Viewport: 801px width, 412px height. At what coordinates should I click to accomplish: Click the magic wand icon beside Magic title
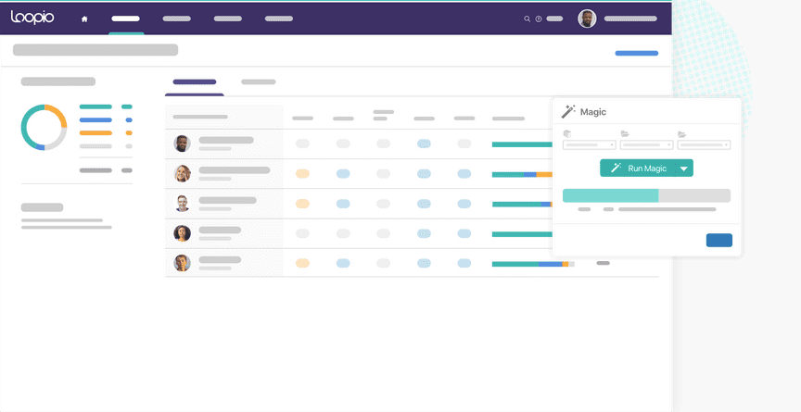568,111
